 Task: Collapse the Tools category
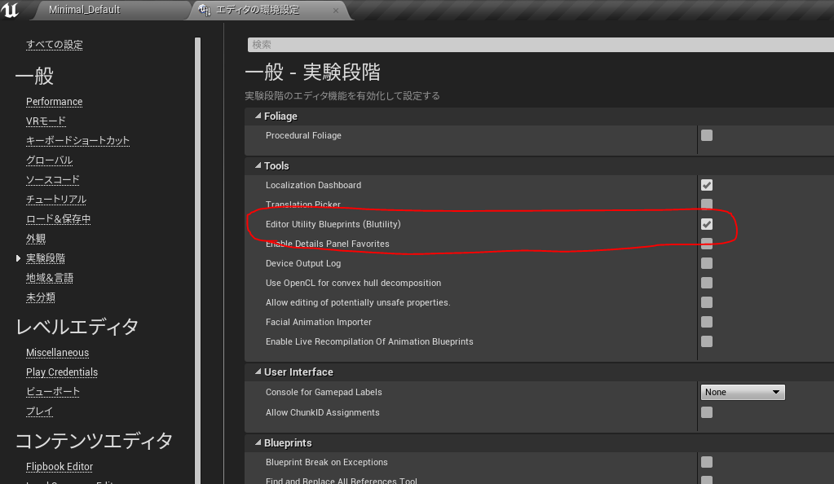coord(258,165)
